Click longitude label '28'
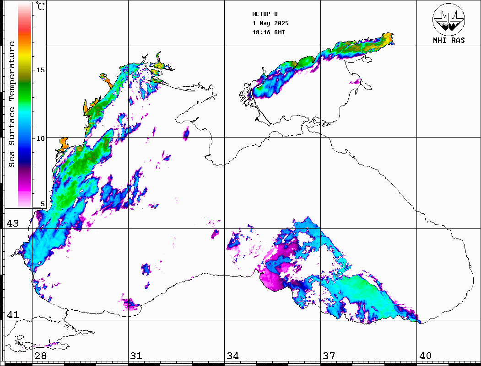Image resolution: width=481 pixels, height=366 pixels. (x=40, y=355)
